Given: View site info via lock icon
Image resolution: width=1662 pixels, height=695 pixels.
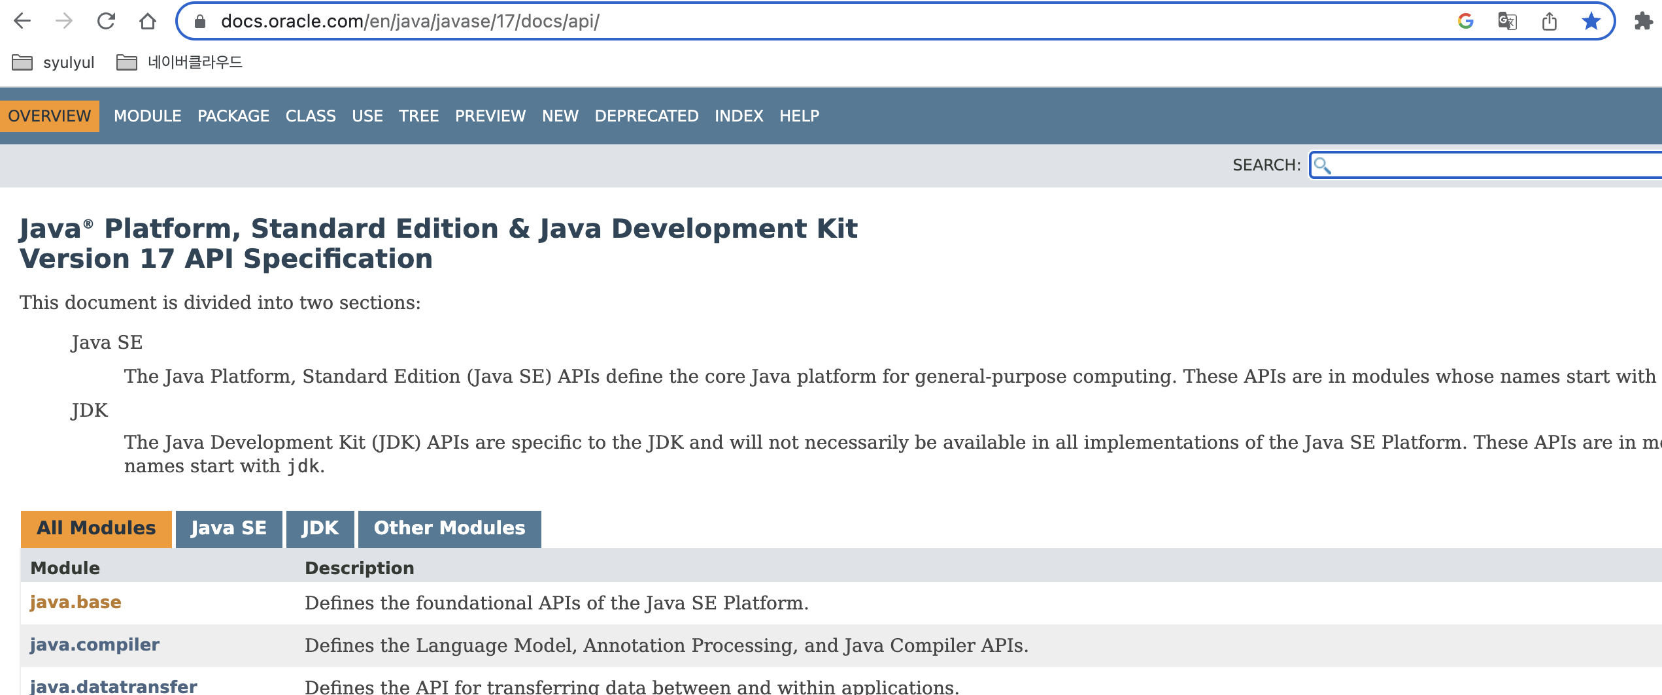Looking at the screenshot, I should tap(200, 22).
